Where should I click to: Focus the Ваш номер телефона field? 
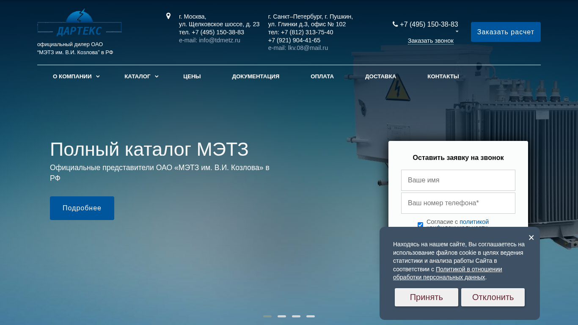coord(458,203)
